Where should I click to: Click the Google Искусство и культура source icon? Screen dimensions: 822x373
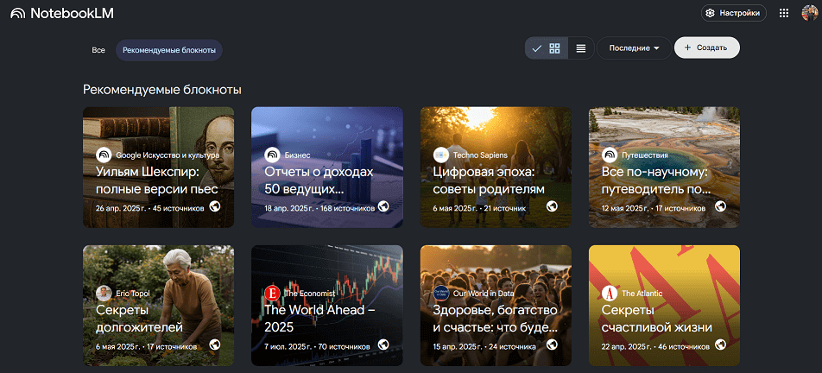pyautogui.click(x=104, y=155)
